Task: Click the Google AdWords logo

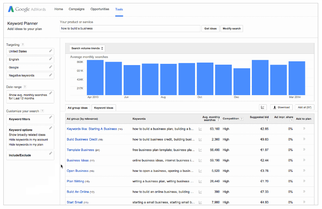Action: tap(27, 9)
